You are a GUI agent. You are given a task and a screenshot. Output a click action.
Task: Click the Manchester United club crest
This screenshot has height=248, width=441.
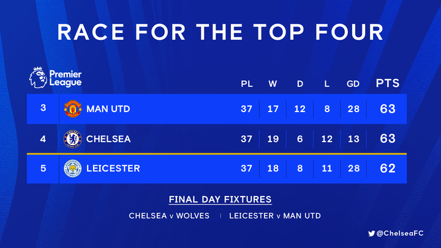tap(72, 109)
